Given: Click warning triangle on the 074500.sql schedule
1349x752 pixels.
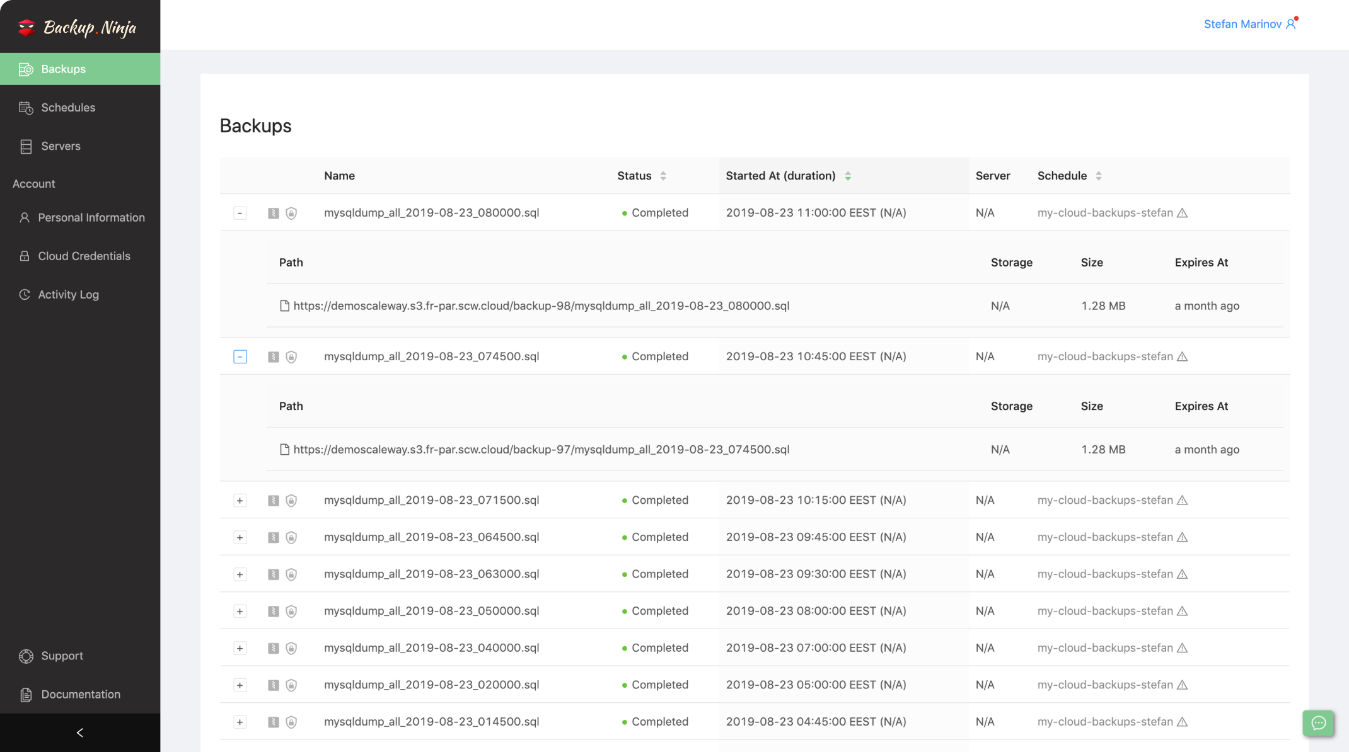Looking at the screenshot, I should (x=1183, y=356).
